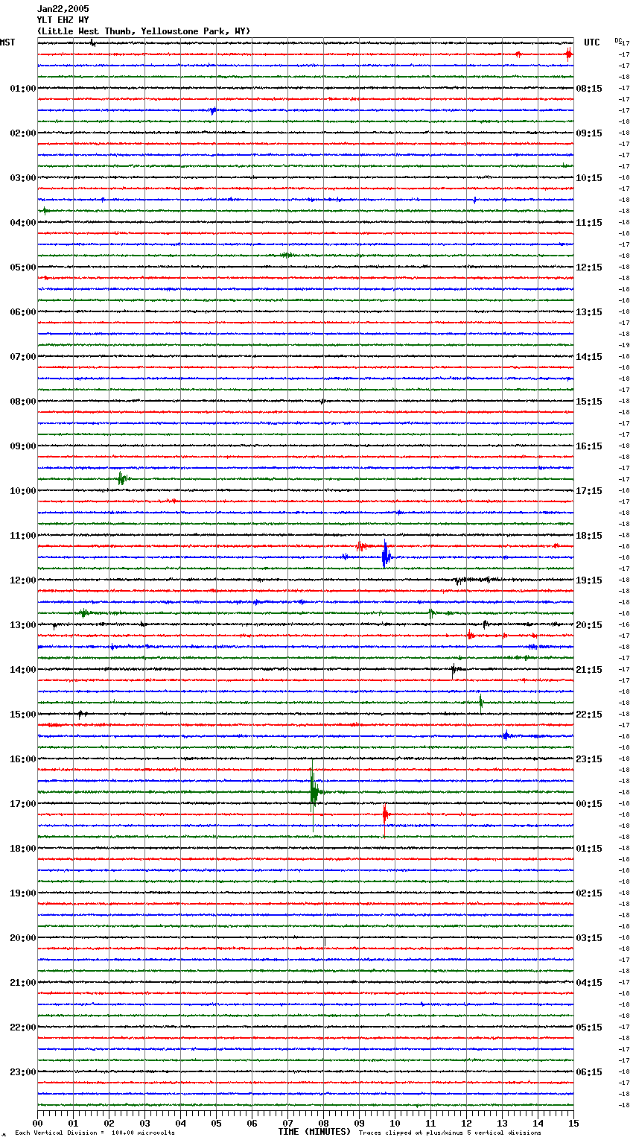Click the 03:15 UTC row label
Image resolution: width=633 pixels, height=1143 pixels.
pyautogui.click(x=589, y=938)
